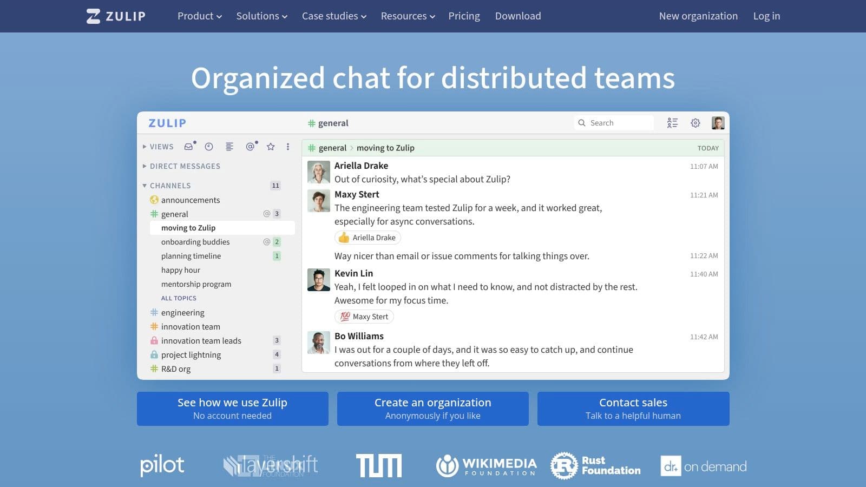Click the recent conversations clock icon
This screenshot has height=487, width=866.
tap(209, 147)
